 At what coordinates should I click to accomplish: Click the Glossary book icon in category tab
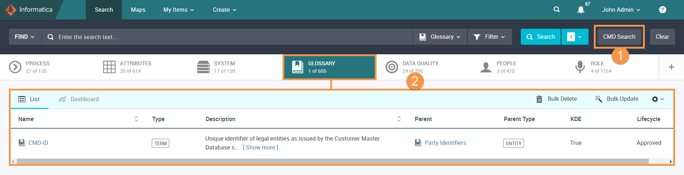[297, 67]
